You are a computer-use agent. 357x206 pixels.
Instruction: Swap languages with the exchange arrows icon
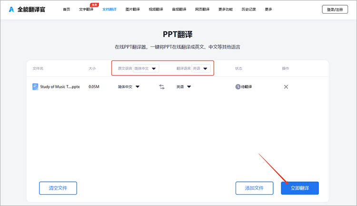162,87
